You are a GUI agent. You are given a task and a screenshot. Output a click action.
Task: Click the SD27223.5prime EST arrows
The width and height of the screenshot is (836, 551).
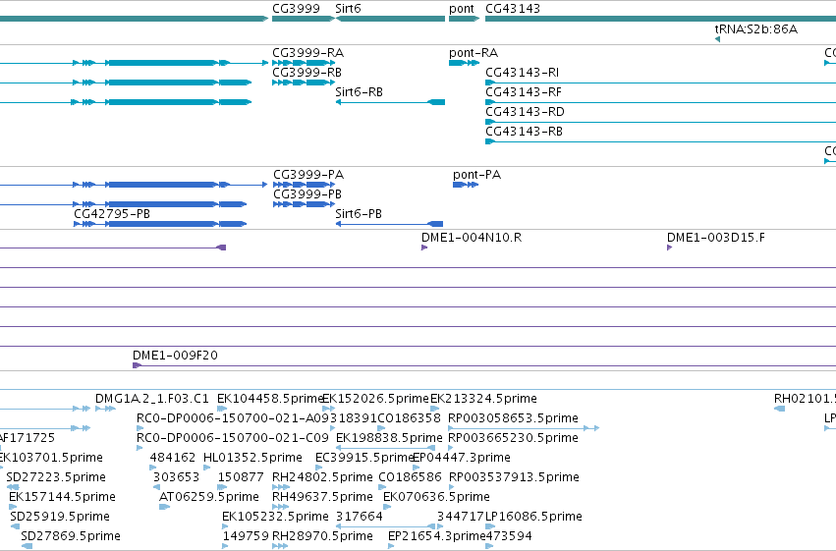tap(13, 487)
